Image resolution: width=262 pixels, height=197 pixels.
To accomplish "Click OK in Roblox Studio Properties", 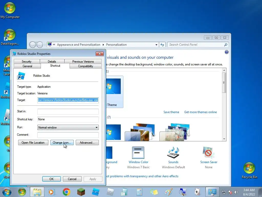I will [x=51, y=179].
